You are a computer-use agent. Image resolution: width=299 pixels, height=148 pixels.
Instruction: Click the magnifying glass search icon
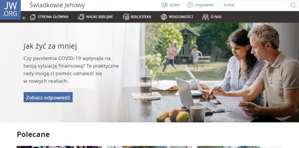pyautogui.click(x=293, y=5)
